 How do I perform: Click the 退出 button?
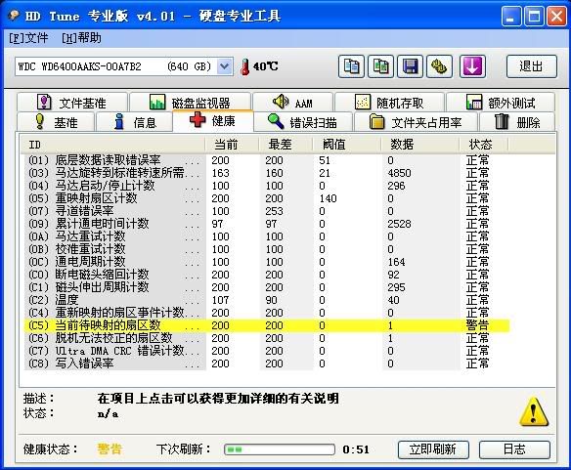tap(532, 66)
